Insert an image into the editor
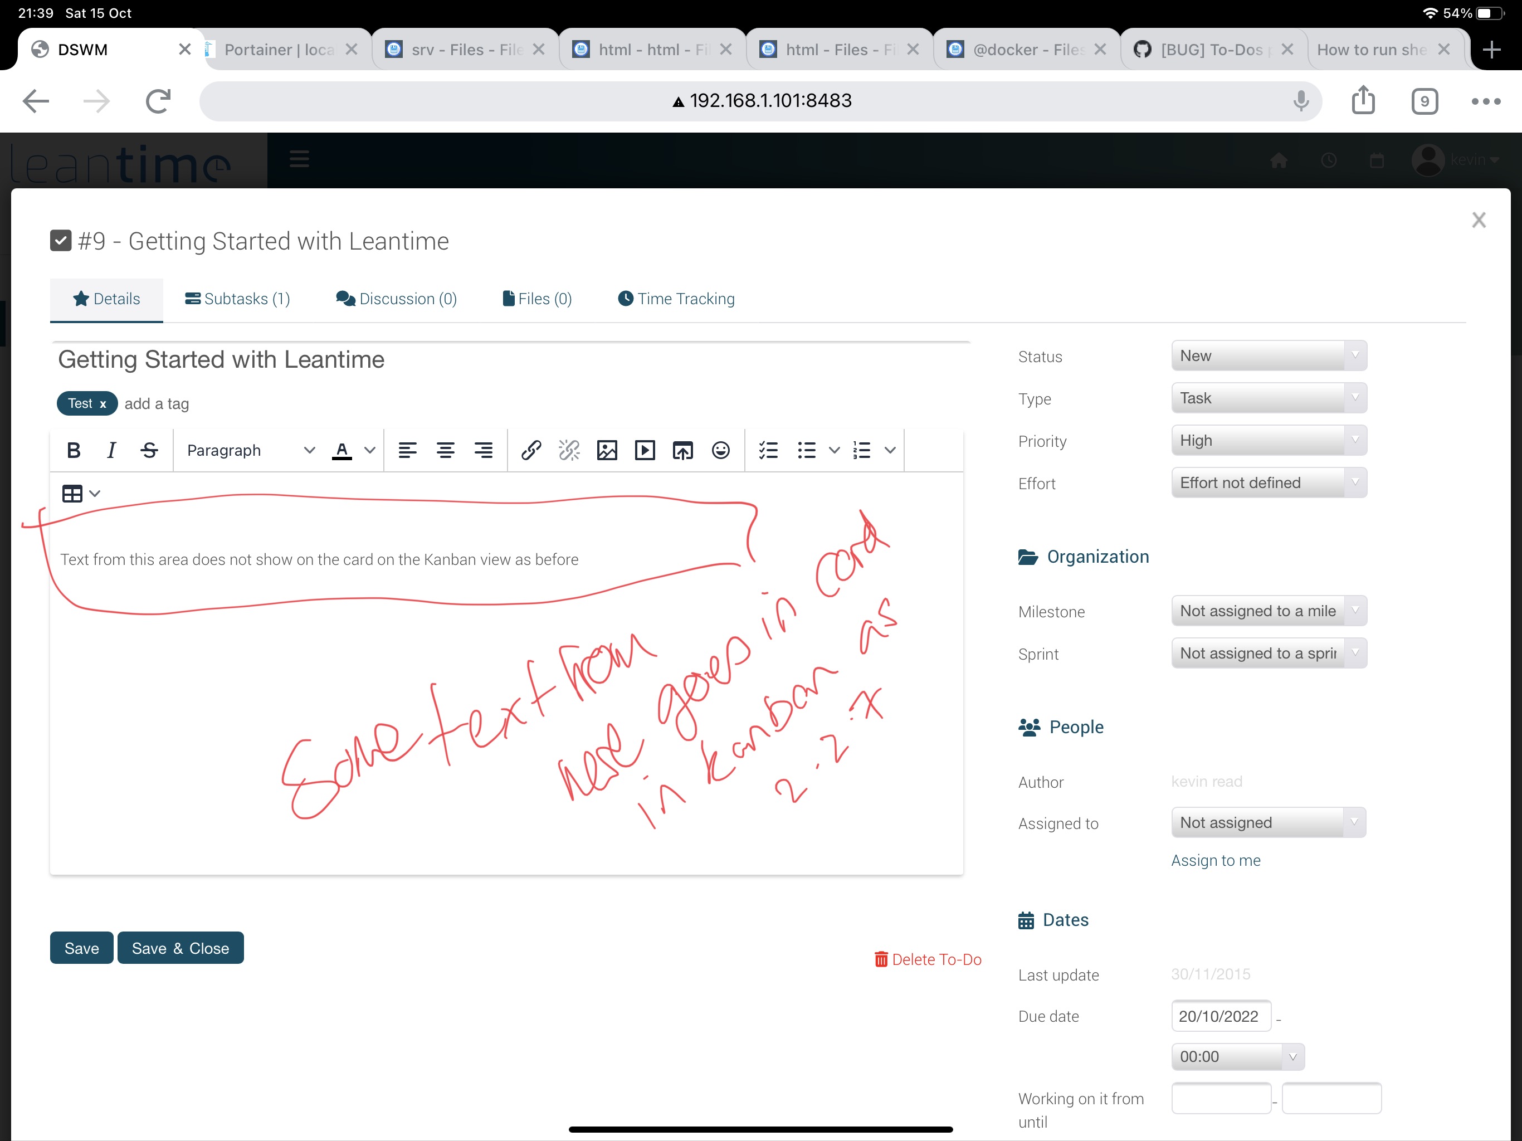Image resolution: width=1522 pixels, height=1141 pixels. click(x=607, y=450)
